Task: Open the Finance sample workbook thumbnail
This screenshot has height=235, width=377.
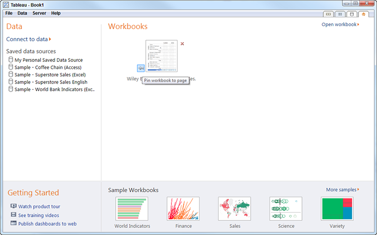Action: point(183,209)
